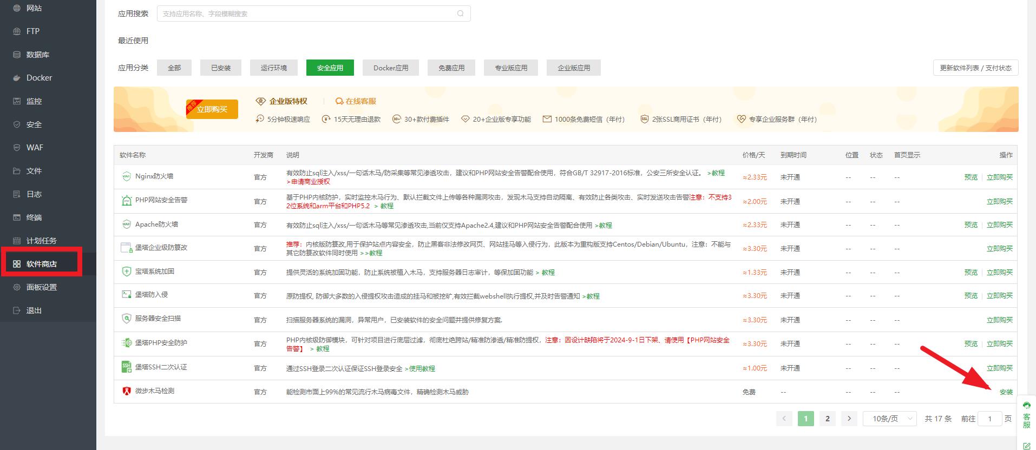The height and width of the screenshot is (450, 1036).
Task: Click the 计划任务 sidebar icon
Action: (x=17, y=241)
